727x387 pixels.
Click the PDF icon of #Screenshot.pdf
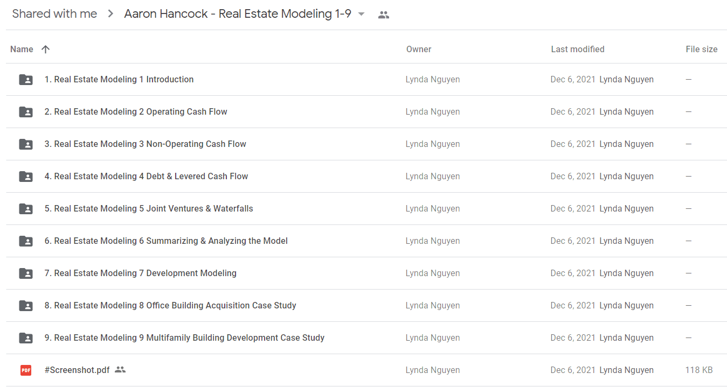26,370
